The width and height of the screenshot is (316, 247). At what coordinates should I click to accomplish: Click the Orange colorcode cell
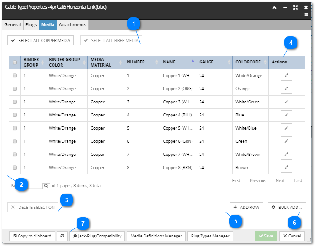point(250,89)
